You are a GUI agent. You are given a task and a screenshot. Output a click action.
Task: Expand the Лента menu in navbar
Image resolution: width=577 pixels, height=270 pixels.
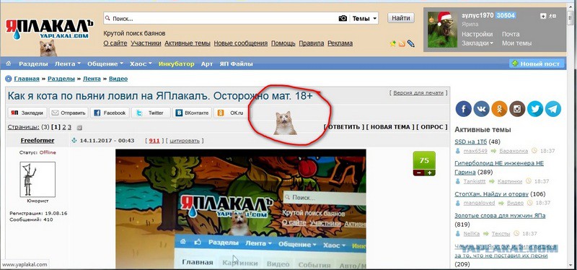pos(68,64)
